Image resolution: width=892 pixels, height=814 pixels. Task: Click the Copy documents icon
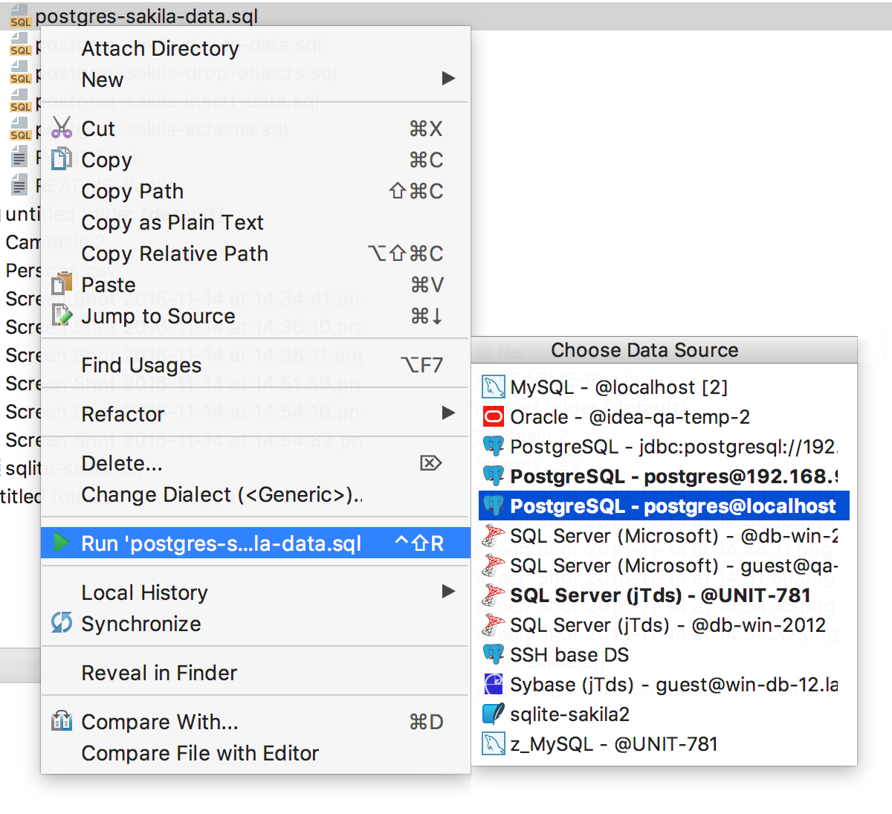(x=62, y=160)
